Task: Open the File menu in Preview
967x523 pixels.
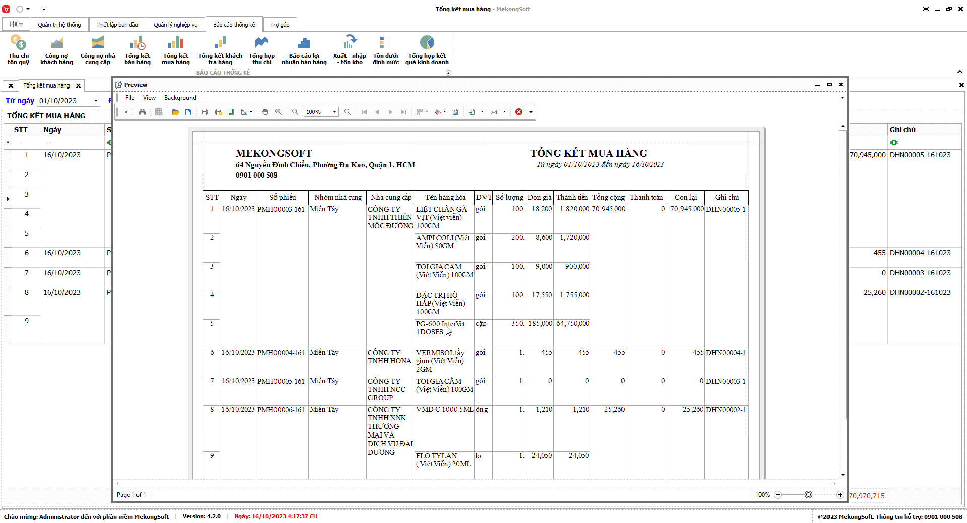Action: pos(130,98)
